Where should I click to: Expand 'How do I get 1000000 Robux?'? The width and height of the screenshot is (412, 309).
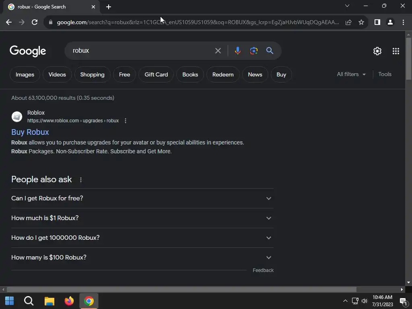142,238
